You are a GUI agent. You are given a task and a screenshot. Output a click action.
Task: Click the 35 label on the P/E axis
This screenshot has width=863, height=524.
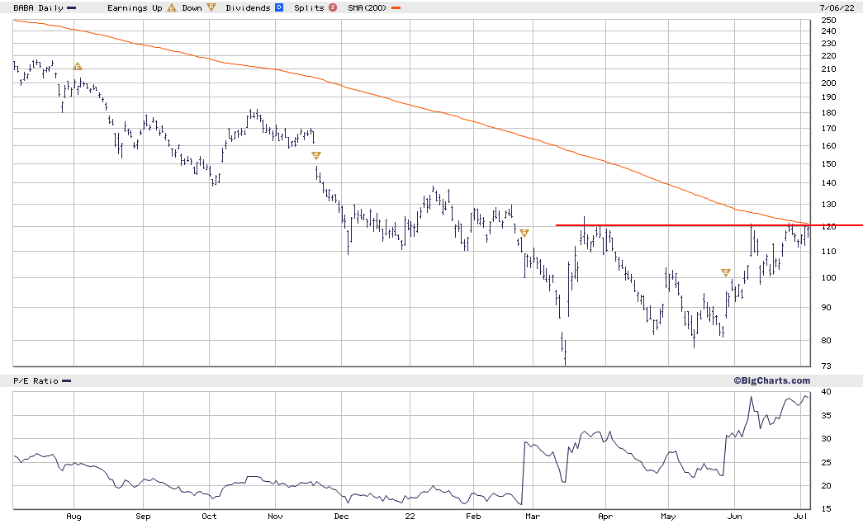(x=826, y=416)
